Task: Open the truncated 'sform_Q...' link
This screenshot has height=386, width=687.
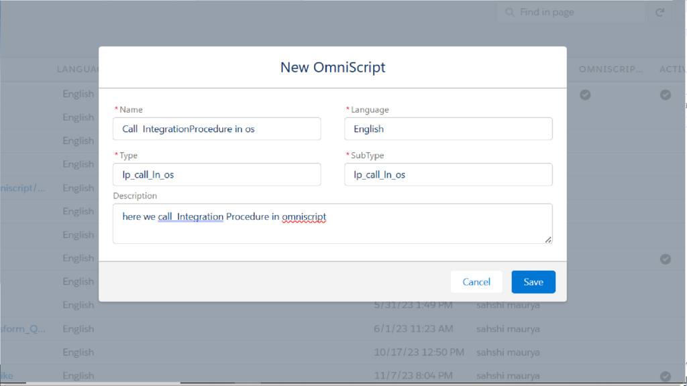Action: [x=23, y=328]
